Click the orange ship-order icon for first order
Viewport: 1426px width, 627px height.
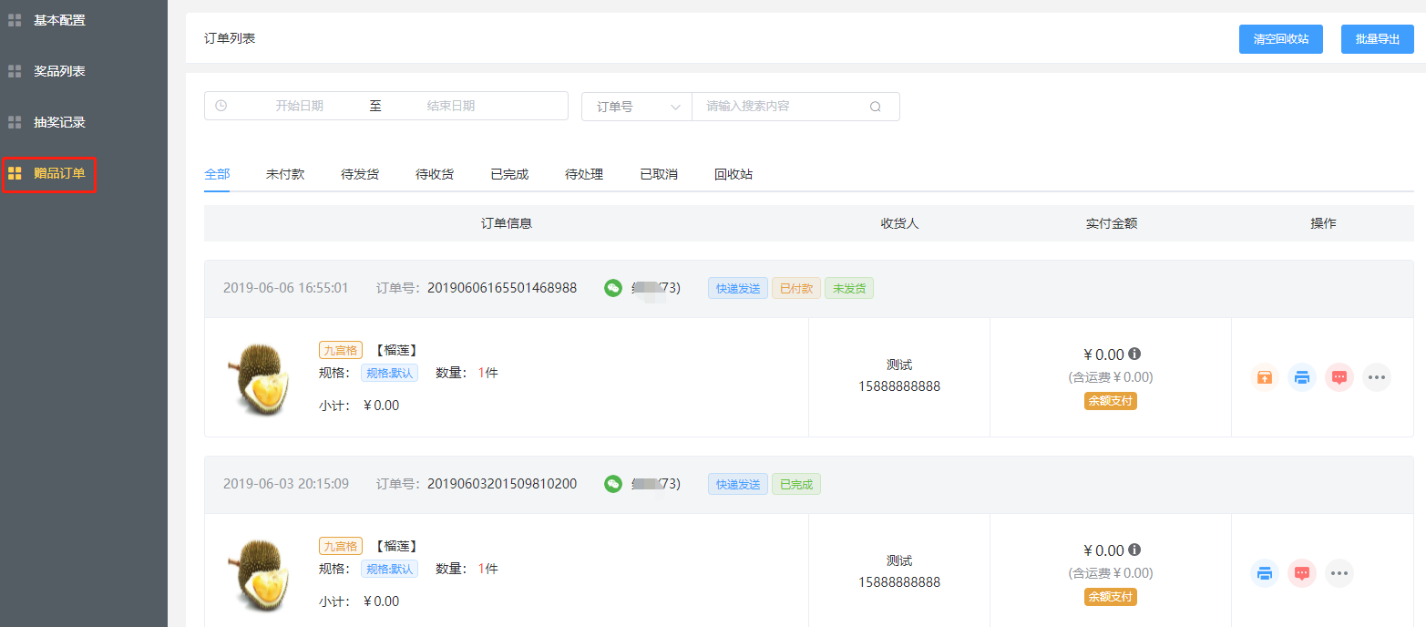click(1265, 377)
